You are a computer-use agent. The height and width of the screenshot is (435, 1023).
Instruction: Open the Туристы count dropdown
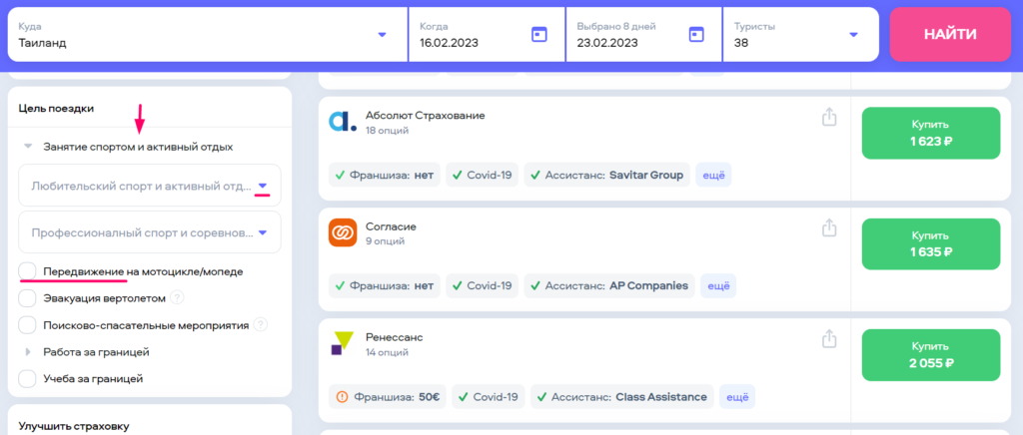(853, 35)
